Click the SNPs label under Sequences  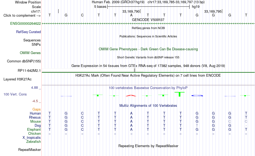(36, 44)
